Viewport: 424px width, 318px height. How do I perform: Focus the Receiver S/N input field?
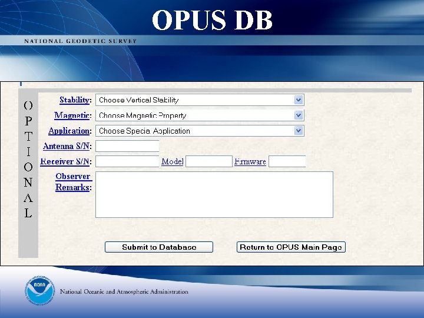127,161
